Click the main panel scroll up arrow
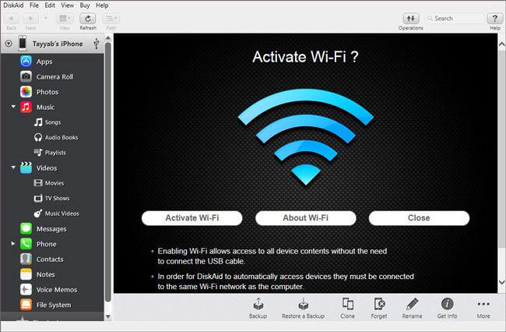 click(501, 44)
